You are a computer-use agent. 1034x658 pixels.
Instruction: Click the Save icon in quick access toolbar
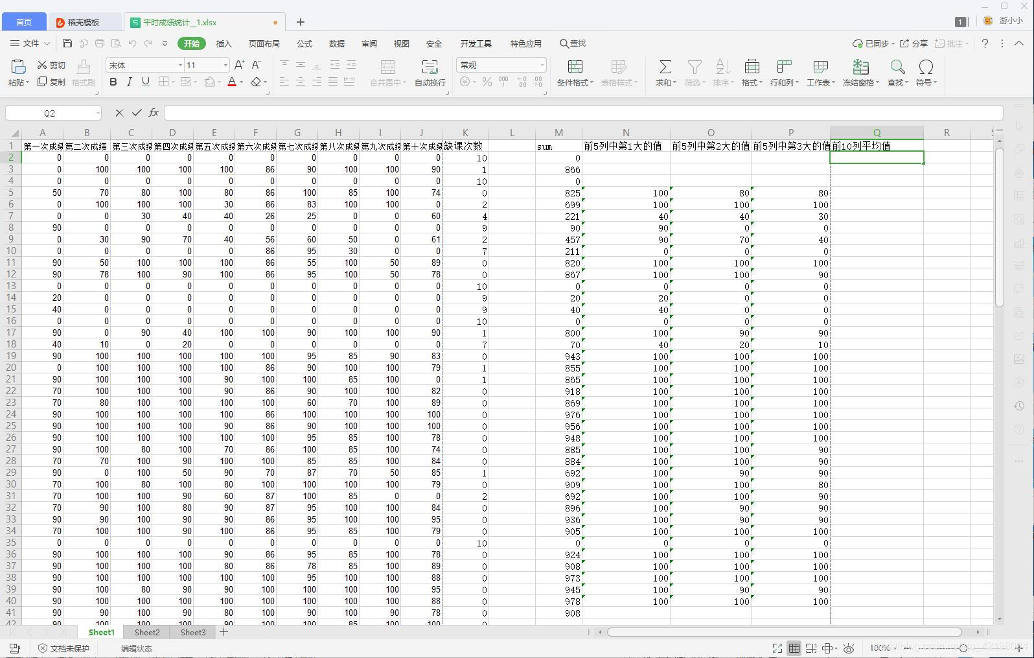pyautogui.click(x=67, y=43)
